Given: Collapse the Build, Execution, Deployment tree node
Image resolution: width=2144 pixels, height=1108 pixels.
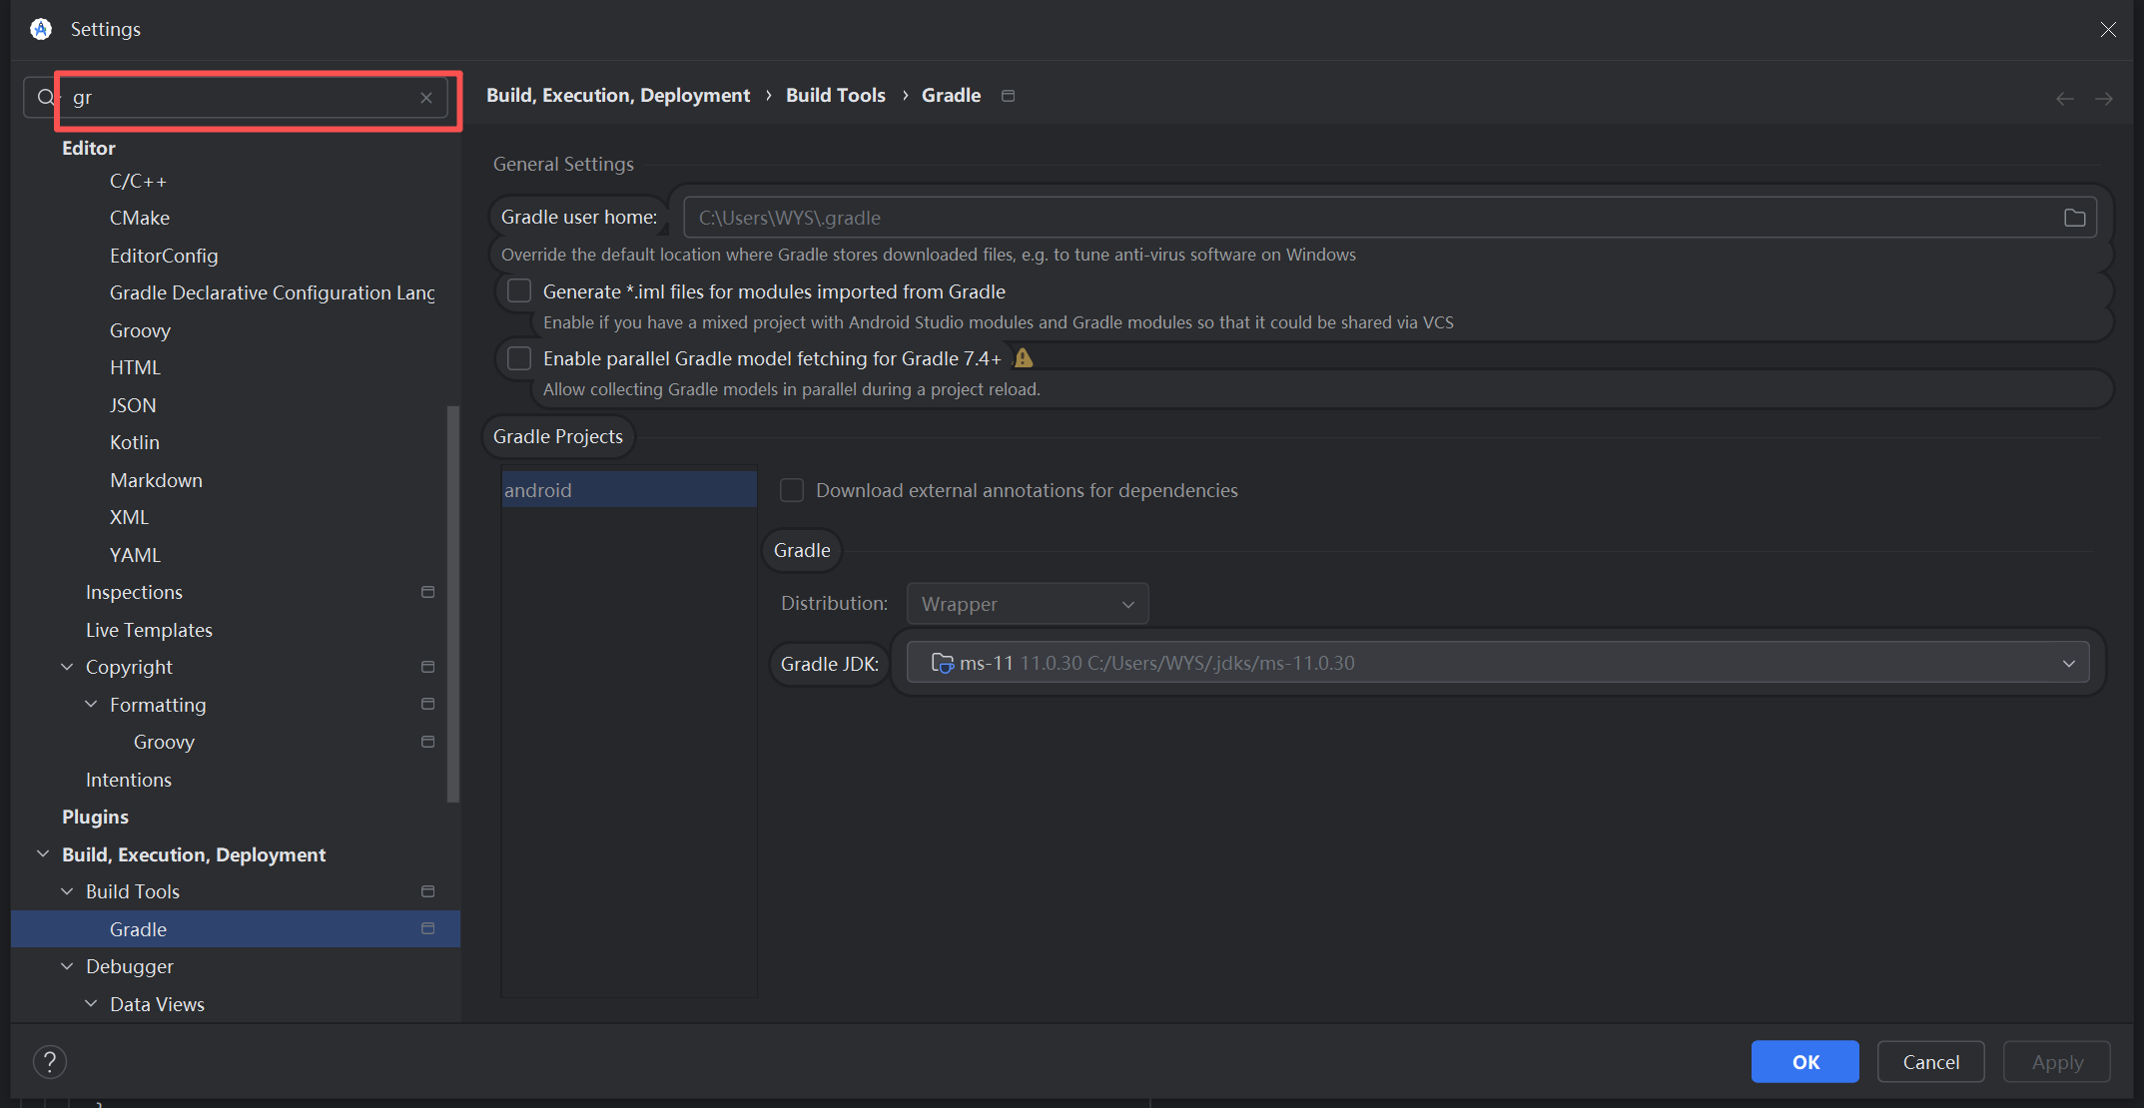Looking at the screenshot, I should 43,854.
